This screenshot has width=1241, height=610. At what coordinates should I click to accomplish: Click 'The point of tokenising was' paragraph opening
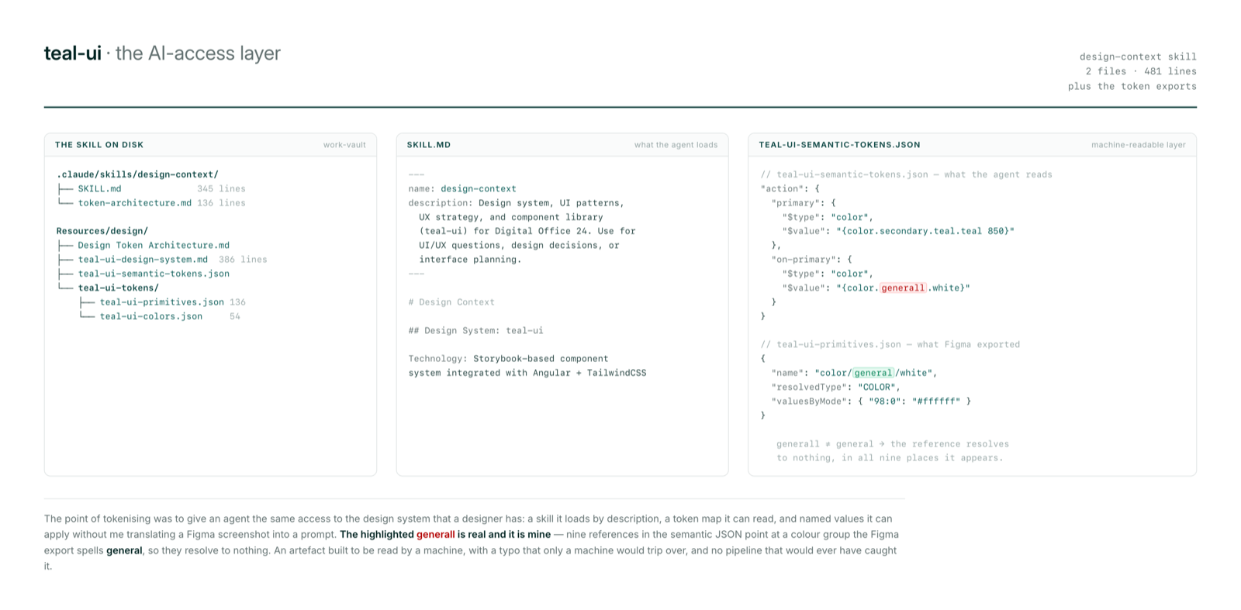[x=105, y=519]
